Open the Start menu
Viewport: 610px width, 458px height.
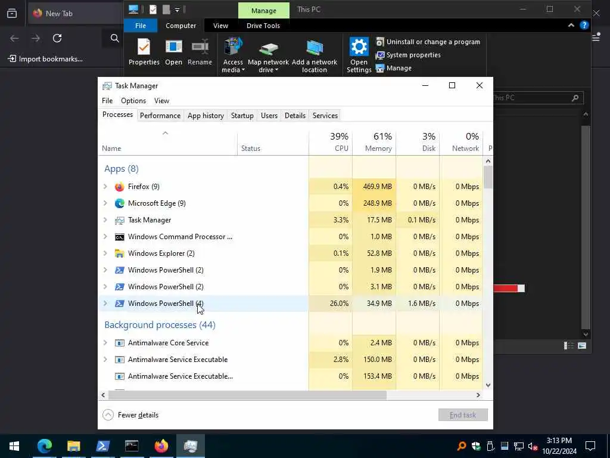click(14, 446)
